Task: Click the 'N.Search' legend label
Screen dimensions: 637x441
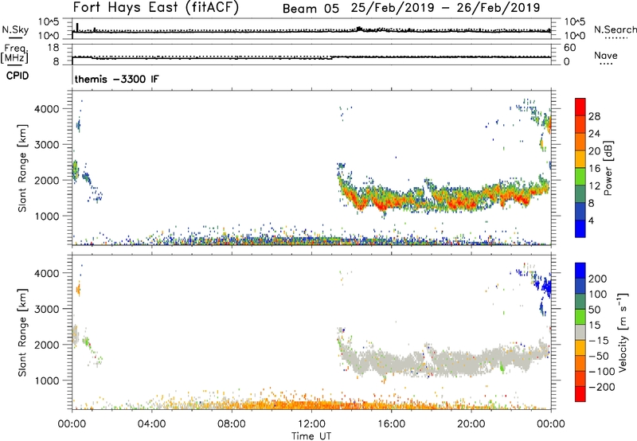Action: pos(616,29)
